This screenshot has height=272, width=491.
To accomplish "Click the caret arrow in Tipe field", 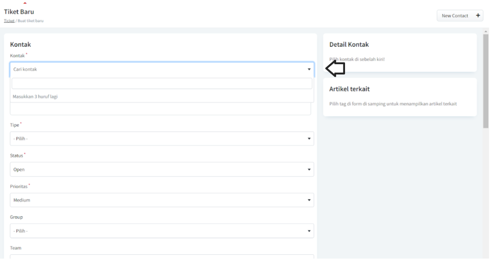I will point(309,139).
